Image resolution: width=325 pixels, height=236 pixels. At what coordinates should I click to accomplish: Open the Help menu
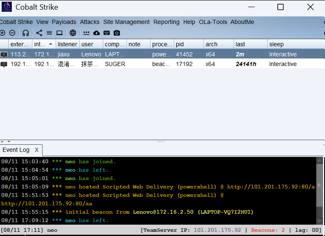pyautogui.click(x=189, y=22)
